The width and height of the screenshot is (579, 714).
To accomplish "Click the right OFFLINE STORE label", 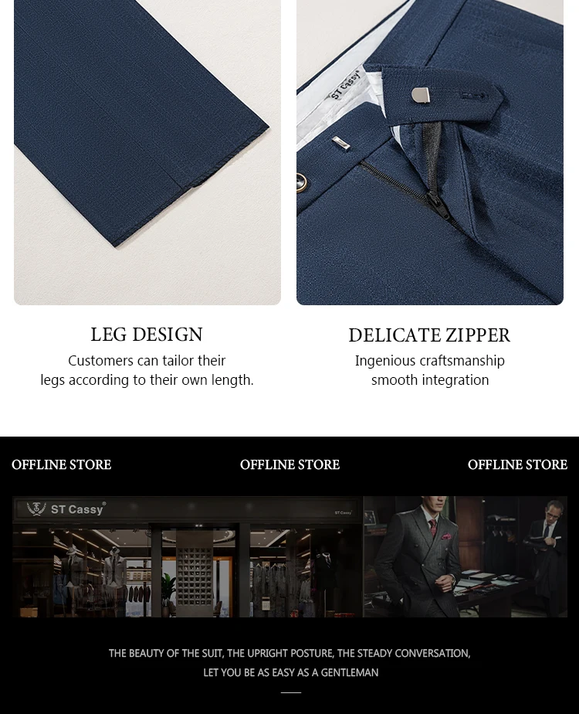I will pyautogui.click(x=517, y=464).
